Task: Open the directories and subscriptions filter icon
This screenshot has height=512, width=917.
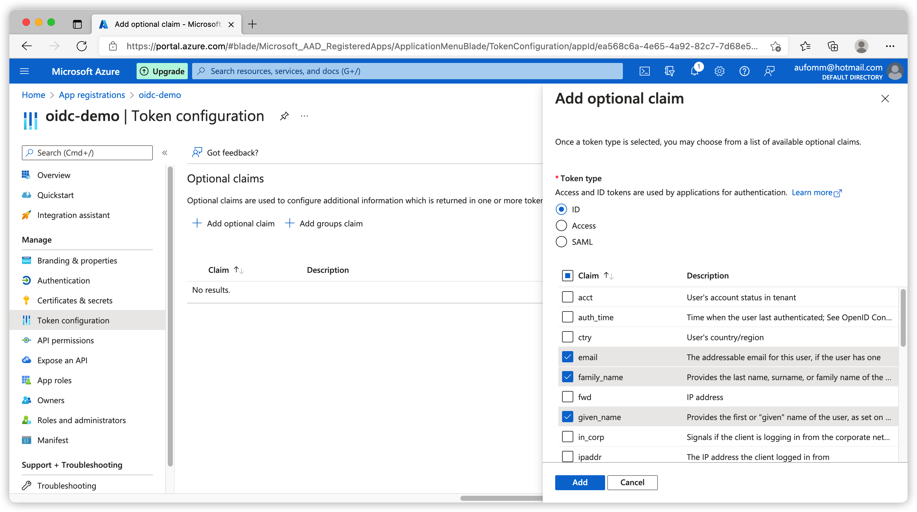Action: (669, 71)
